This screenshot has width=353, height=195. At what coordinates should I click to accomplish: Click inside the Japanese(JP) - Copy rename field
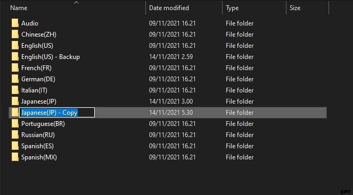pyautogui.click(x=57, y=112)
